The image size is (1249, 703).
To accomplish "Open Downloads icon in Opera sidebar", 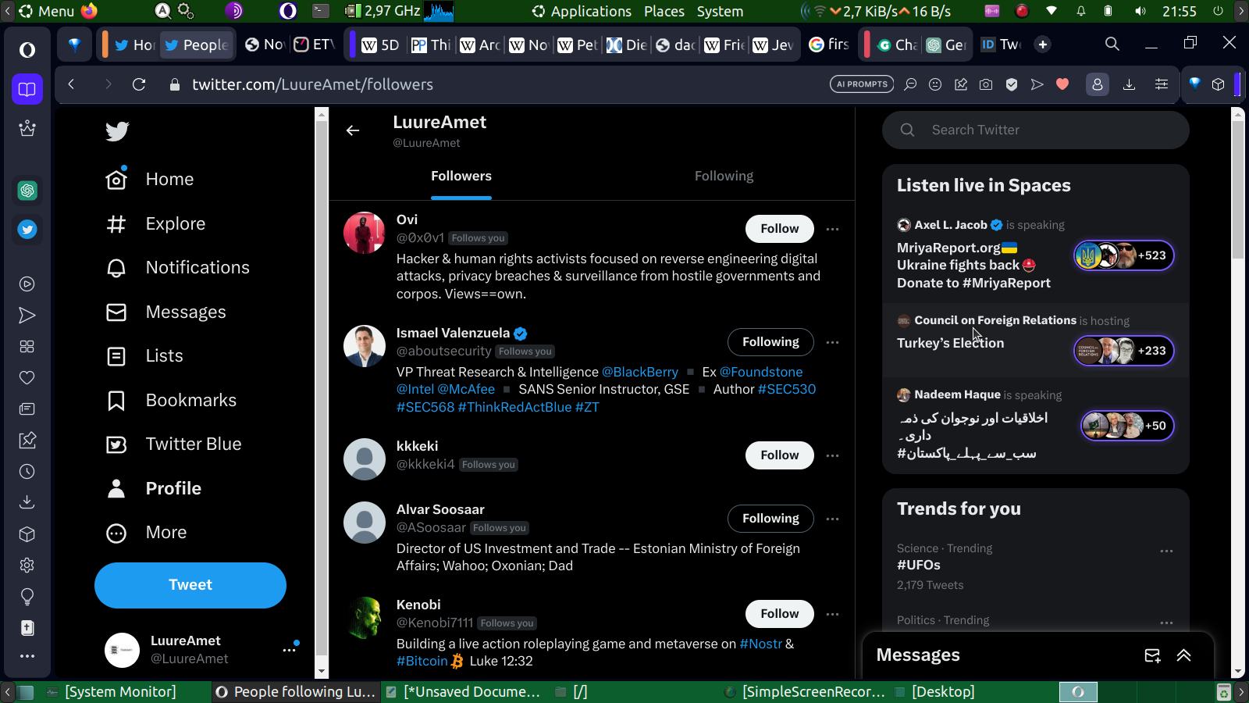I will (x=27, y=502).
